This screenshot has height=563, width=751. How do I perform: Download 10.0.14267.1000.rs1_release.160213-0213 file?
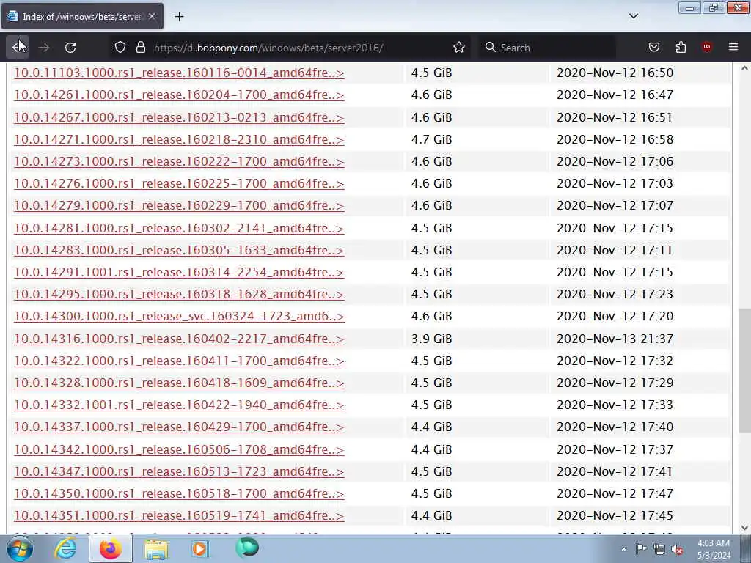(x=179, y=117)
